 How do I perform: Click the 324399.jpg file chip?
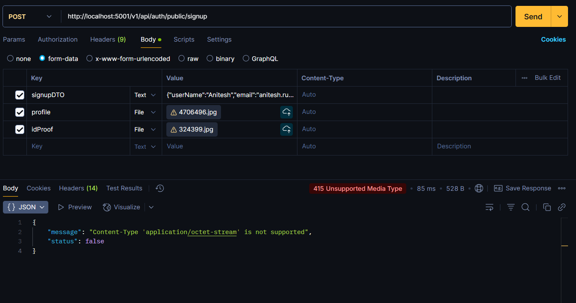[192, 129]
